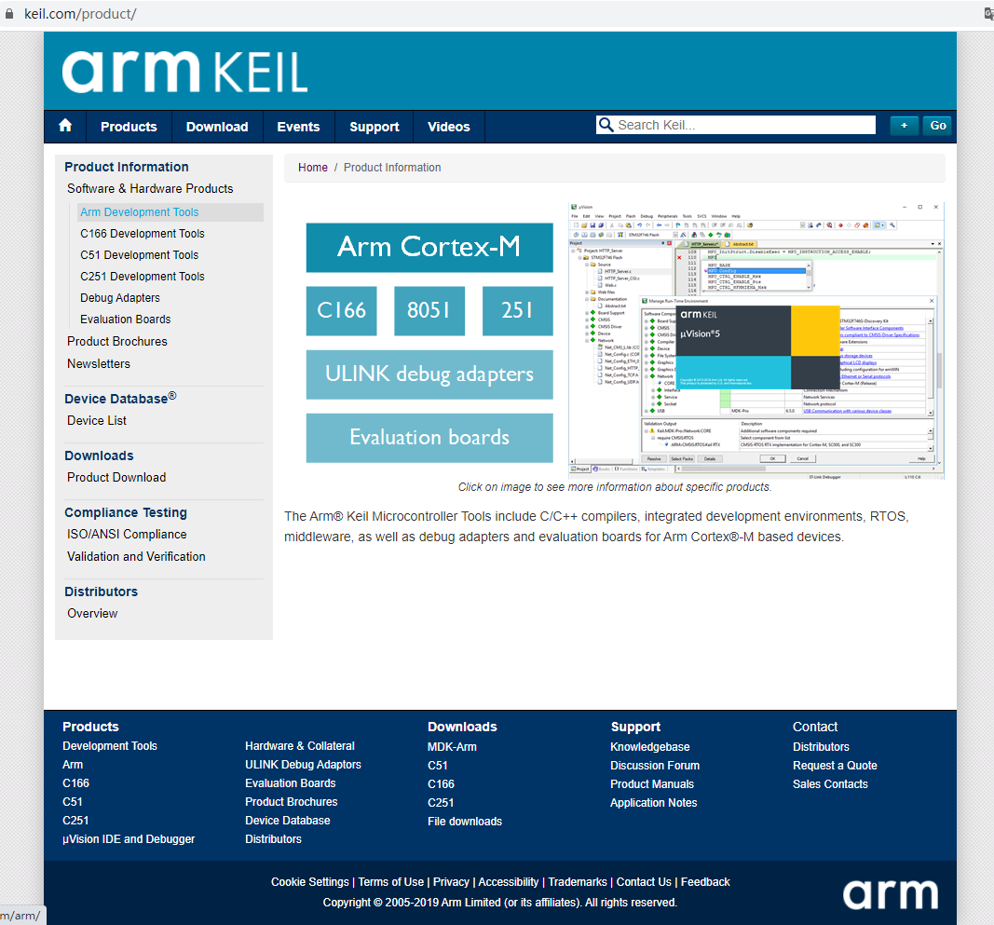Open Cookie Settings in the footer
Screen dimensions: 994x925
tap(309, 881)
